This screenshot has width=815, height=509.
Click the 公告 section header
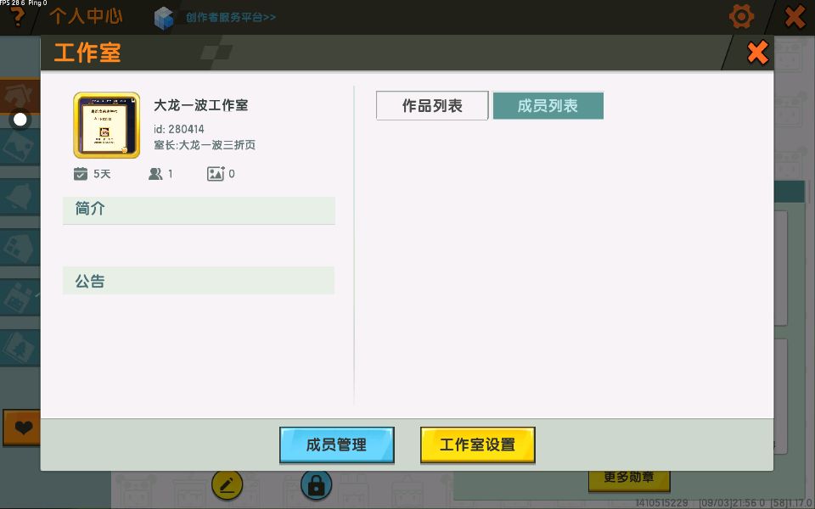tap(199, 281)
